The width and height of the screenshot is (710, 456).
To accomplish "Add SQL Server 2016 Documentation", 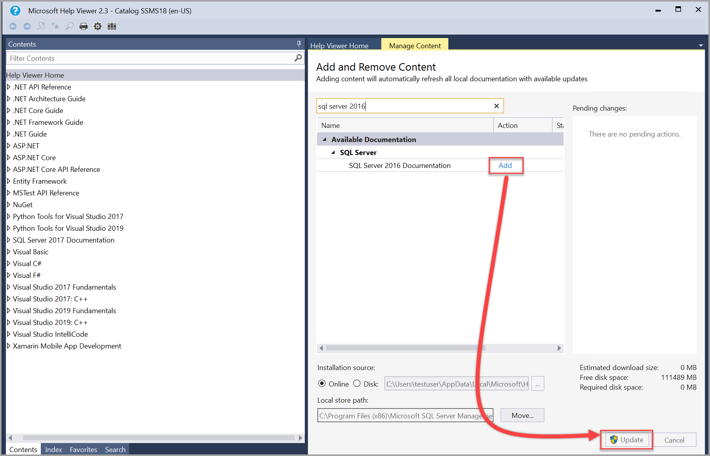I will [506, 165].
